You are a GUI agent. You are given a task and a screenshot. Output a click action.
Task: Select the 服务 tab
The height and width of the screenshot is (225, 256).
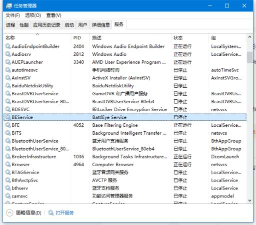coord(119,24)
